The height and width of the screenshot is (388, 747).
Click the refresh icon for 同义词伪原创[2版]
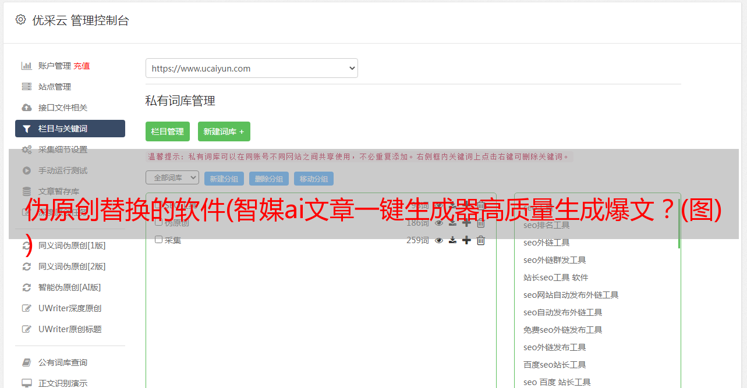pyautogui.click(x=27, y=266)
